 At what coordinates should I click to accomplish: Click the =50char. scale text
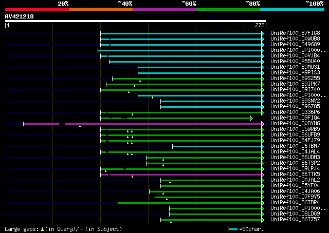click(251, 229)
